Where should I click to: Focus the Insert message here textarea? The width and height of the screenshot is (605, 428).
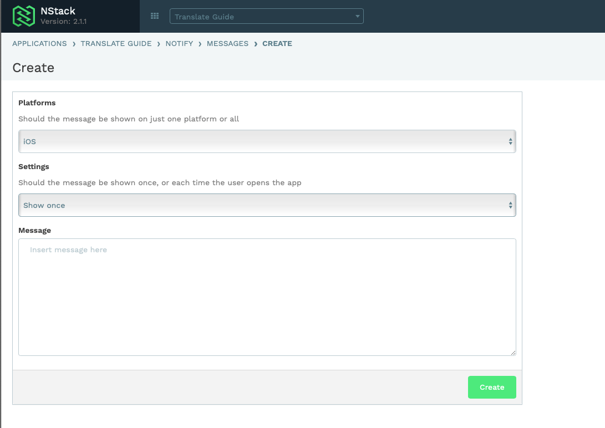click(x=267, y=297)
